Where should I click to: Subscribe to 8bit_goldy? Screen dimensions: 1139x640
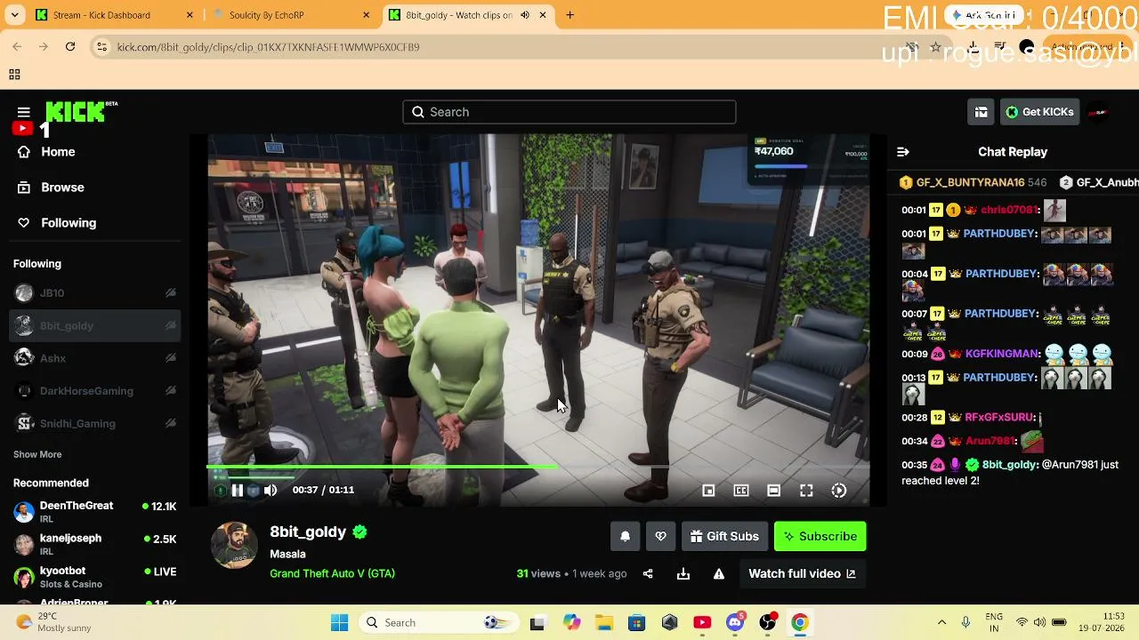[x=820, y=536]
